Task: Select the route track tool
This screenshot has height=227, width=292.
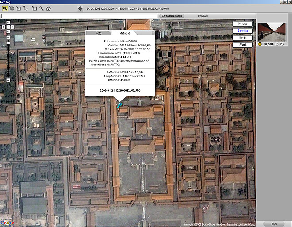Action: tap(26, 8)
